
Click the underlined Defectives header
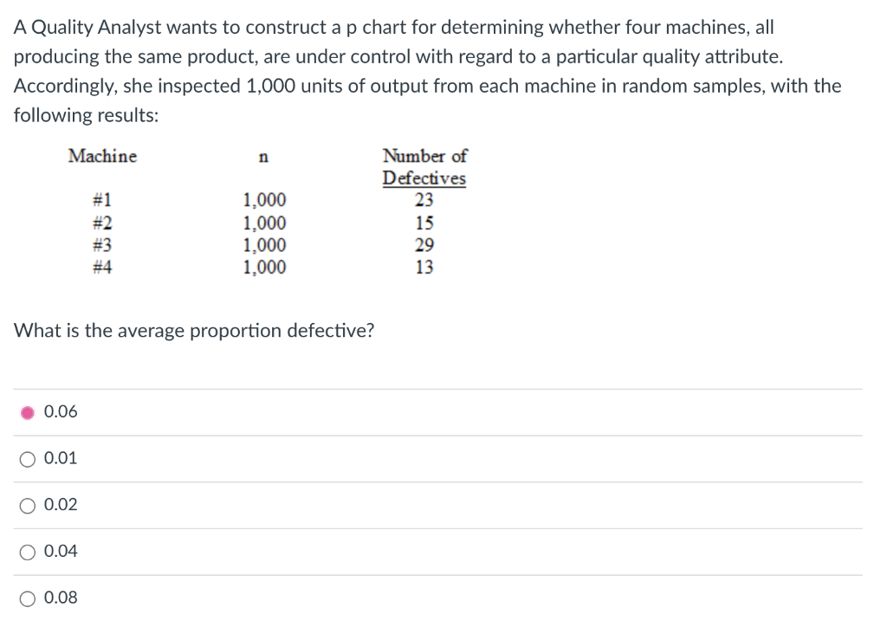point(423,178)
